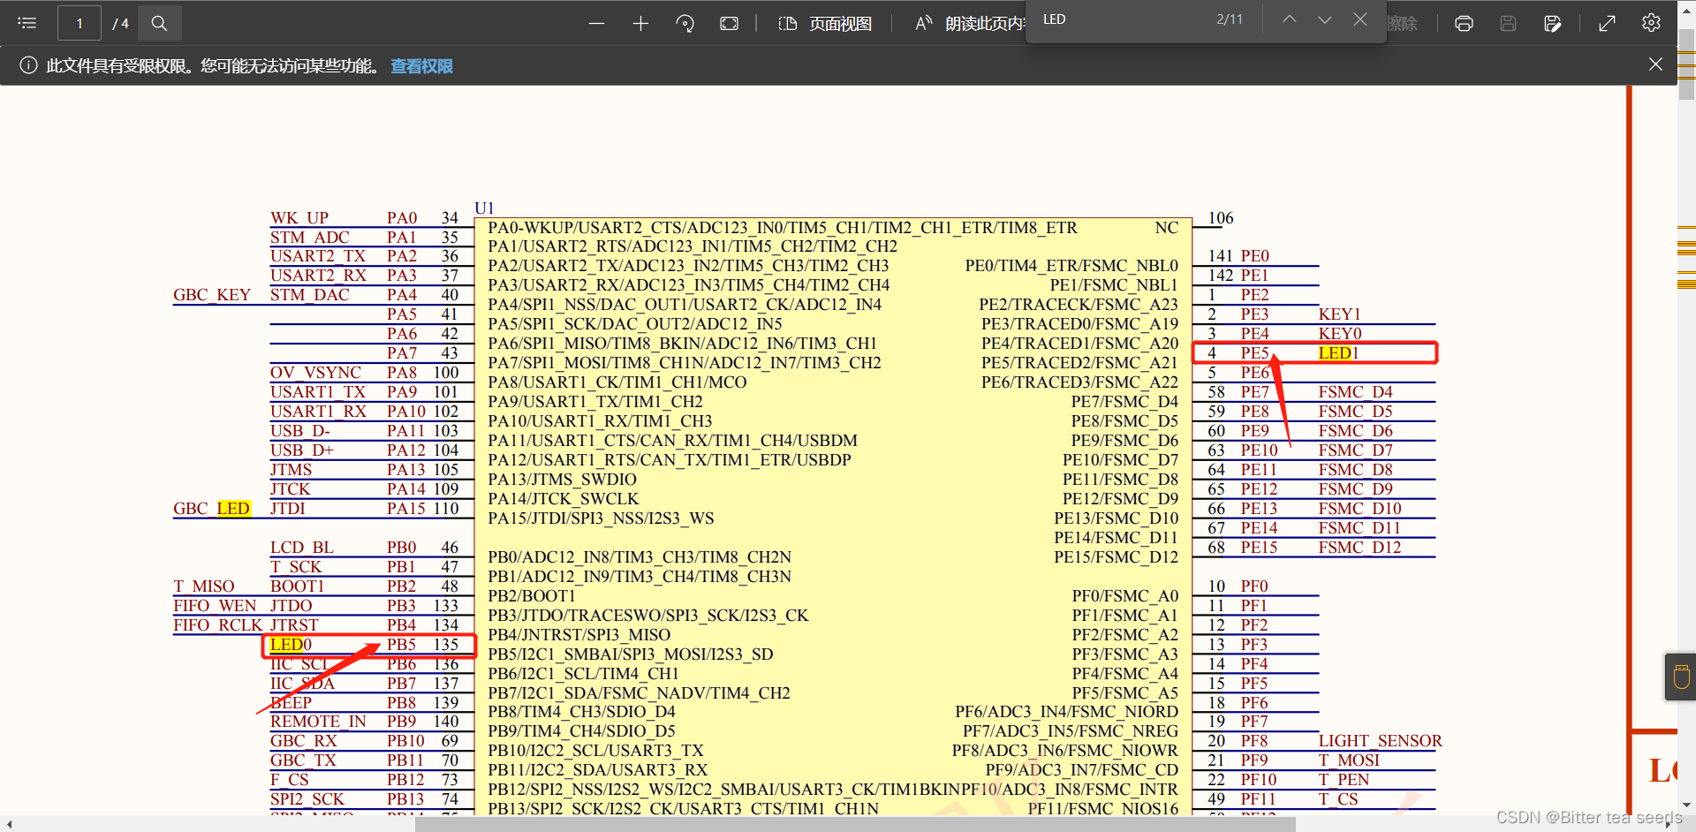Click the floating side panel icon
Screen dimensions: 1696x832
(x=1681, y=677)
